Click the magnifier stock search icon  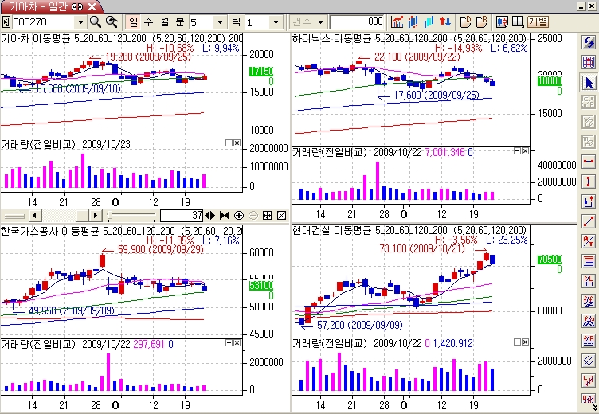[x=95, y=22]
